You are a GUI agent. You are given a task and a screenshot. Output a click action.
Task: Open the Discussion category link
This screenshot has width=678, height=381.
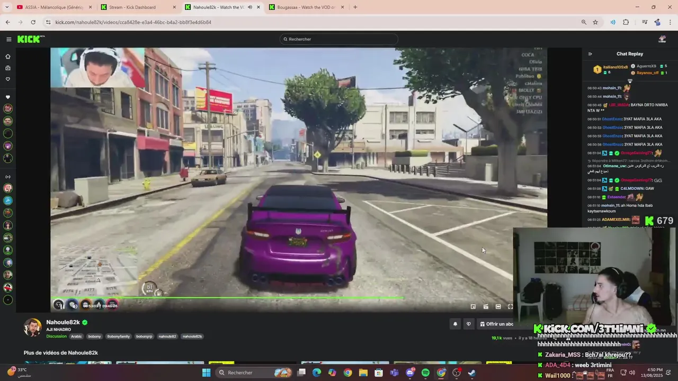pos(56,336)
